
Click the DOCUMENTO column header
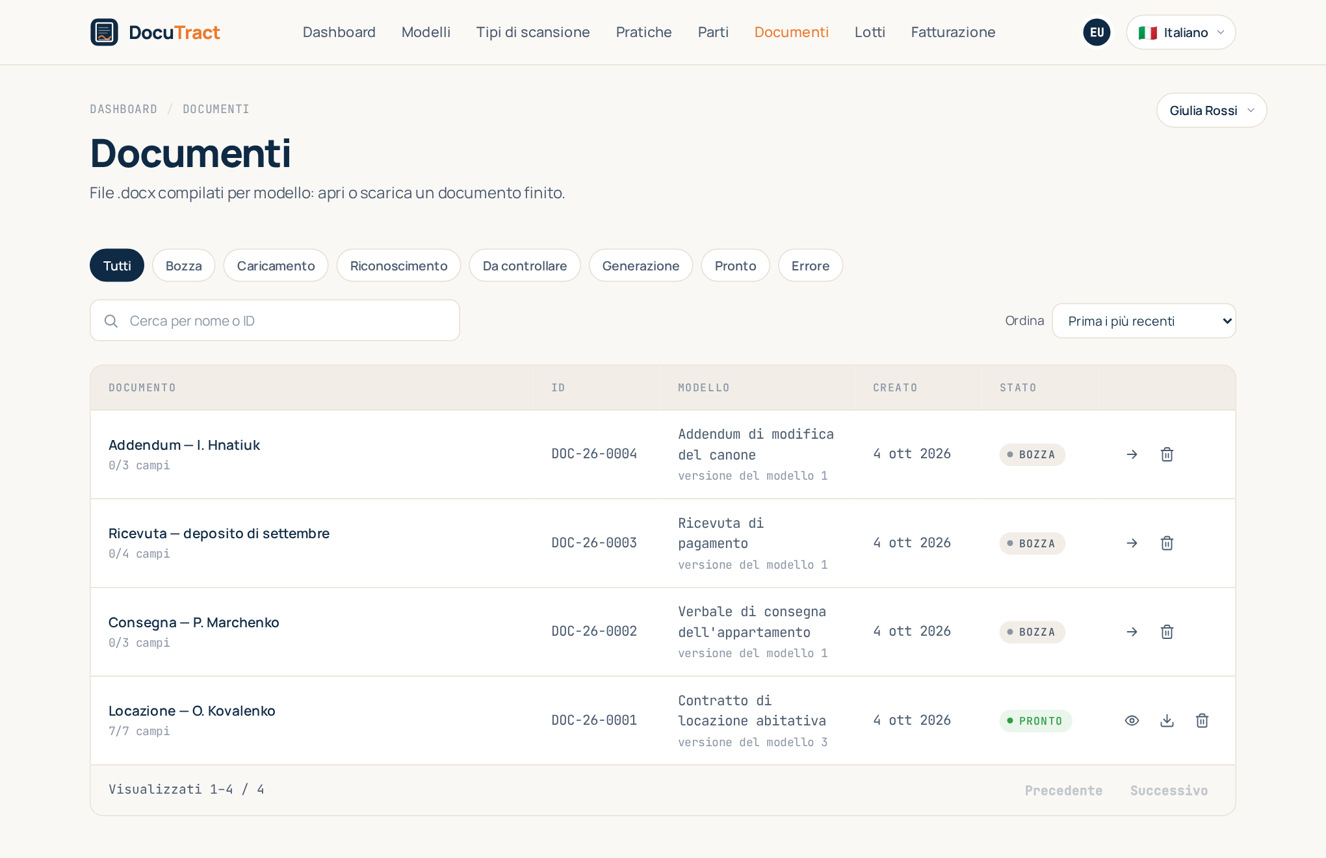142,387
